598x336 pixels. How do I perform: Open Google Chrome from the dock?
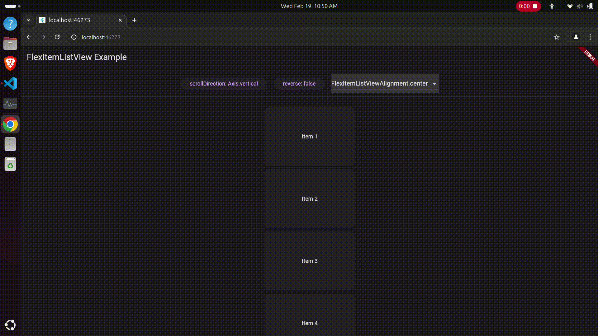[x=10, y=124]
